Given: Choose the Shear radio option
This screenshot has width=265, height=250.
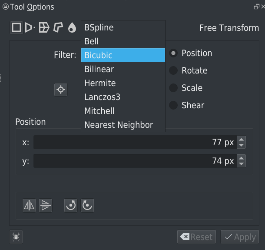Looking at the screenshot, I should coord(174,105).
